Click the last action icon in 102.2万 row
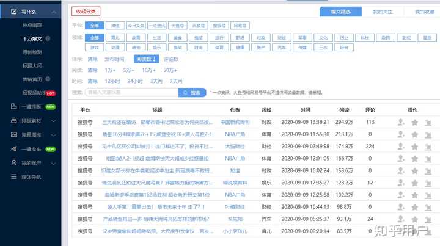 [x=428, y=195]
